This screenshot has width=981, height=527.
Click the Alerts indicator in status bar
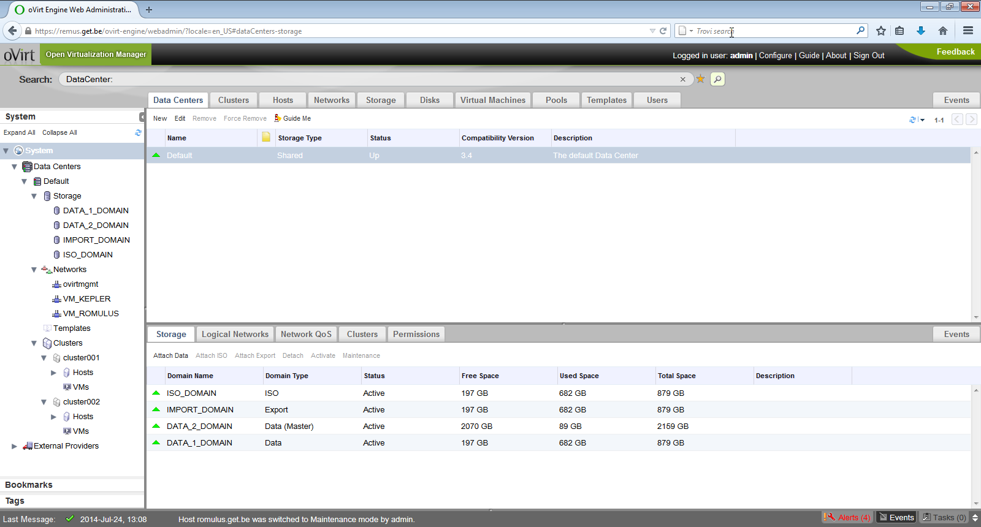pyautogui.click(x=847, y=517)
